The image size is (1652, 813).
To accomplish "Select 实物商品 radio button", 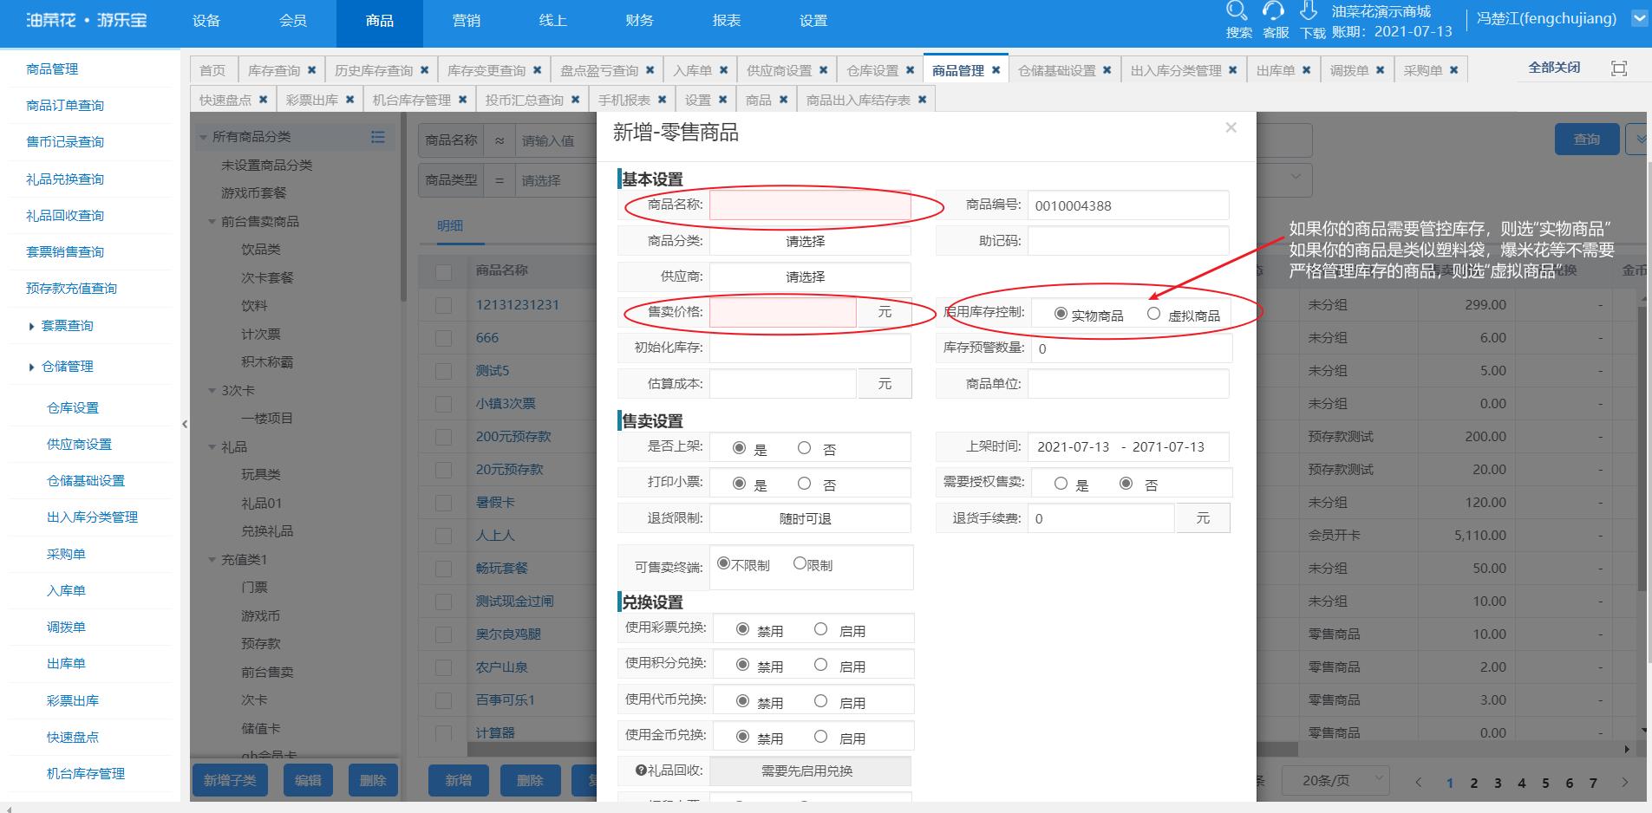I will coord(1061,314).
